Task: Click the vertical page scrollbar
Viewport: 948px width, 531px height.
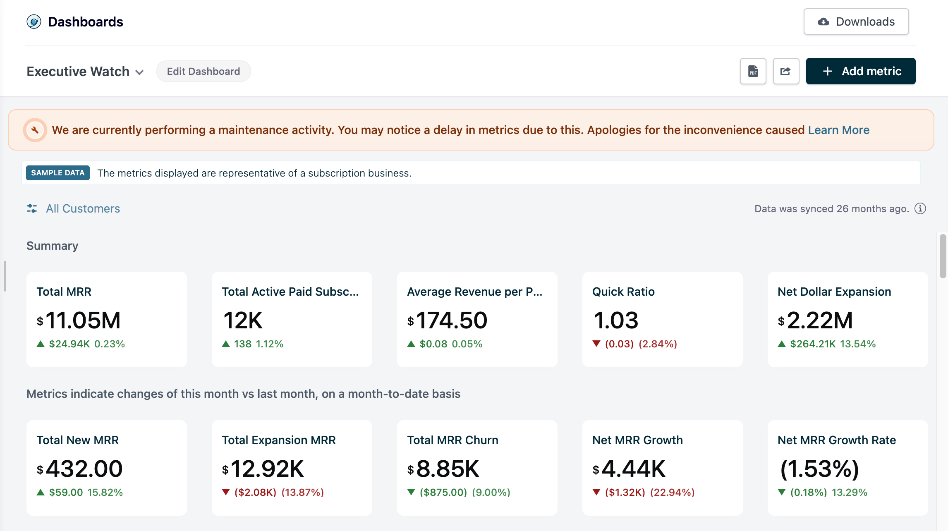Action: click(x=943, y=256)
